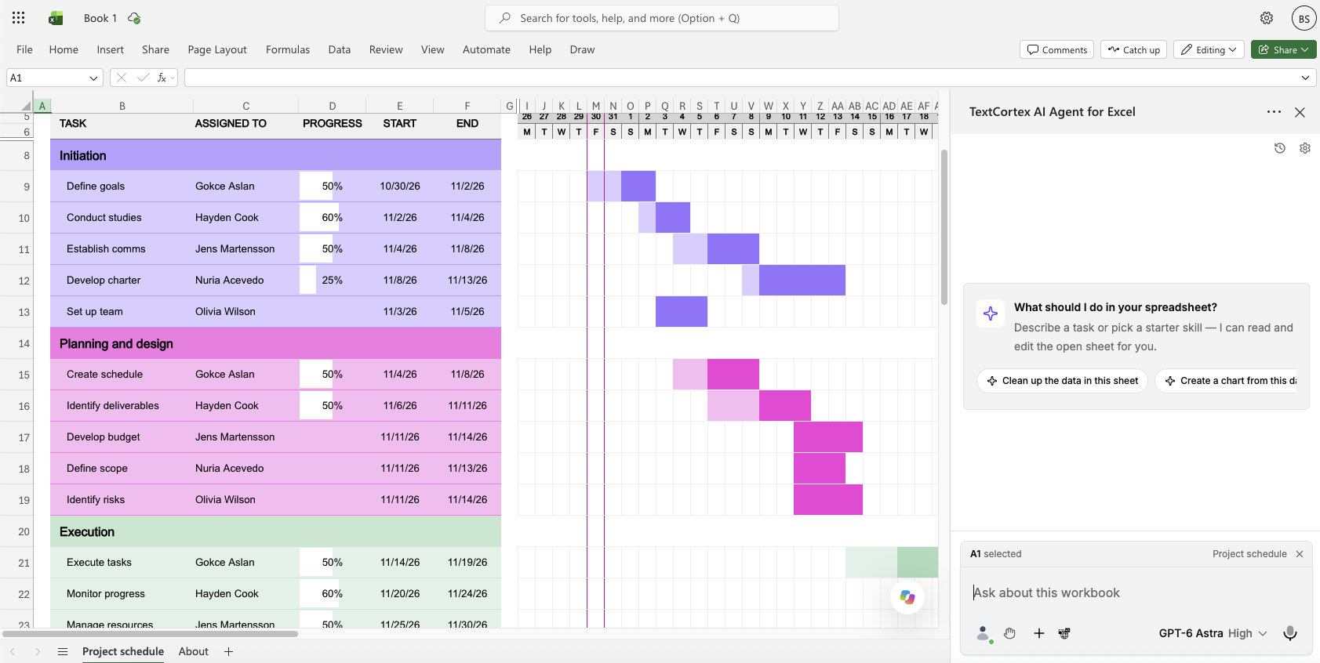The width and height of the screenshot is (1320, 663).
Task: Click the Excel logo icon
Action: 56,18
